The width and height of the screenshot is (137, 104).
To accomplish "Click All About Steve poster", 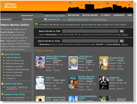I will (104, 63).
